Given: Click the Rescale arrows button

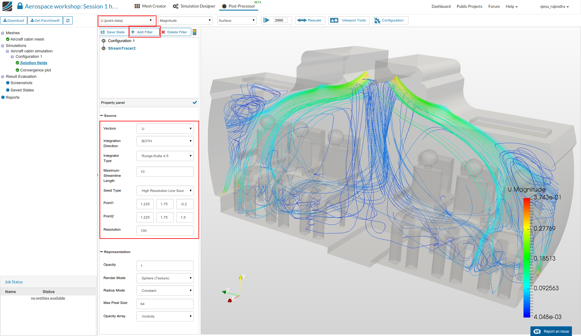Looking at the screenshot, I should [x=310, y=21].
